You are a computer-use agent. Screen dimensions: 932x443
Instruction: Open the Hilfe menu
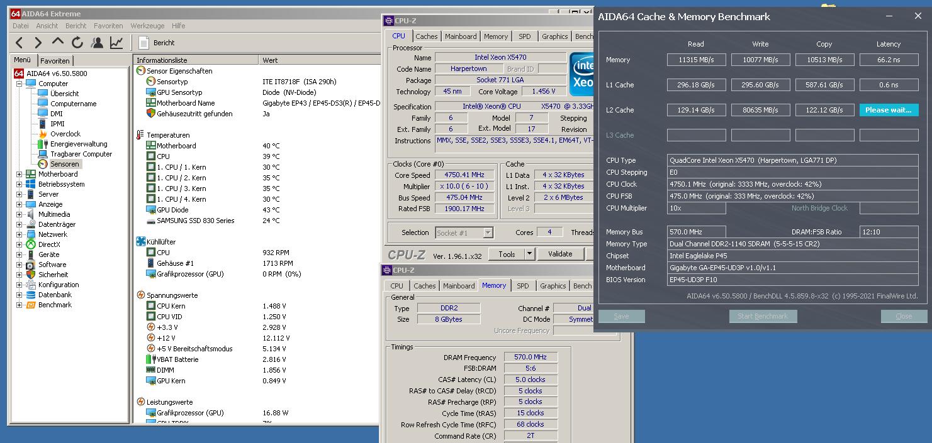[x=178, y=26]
